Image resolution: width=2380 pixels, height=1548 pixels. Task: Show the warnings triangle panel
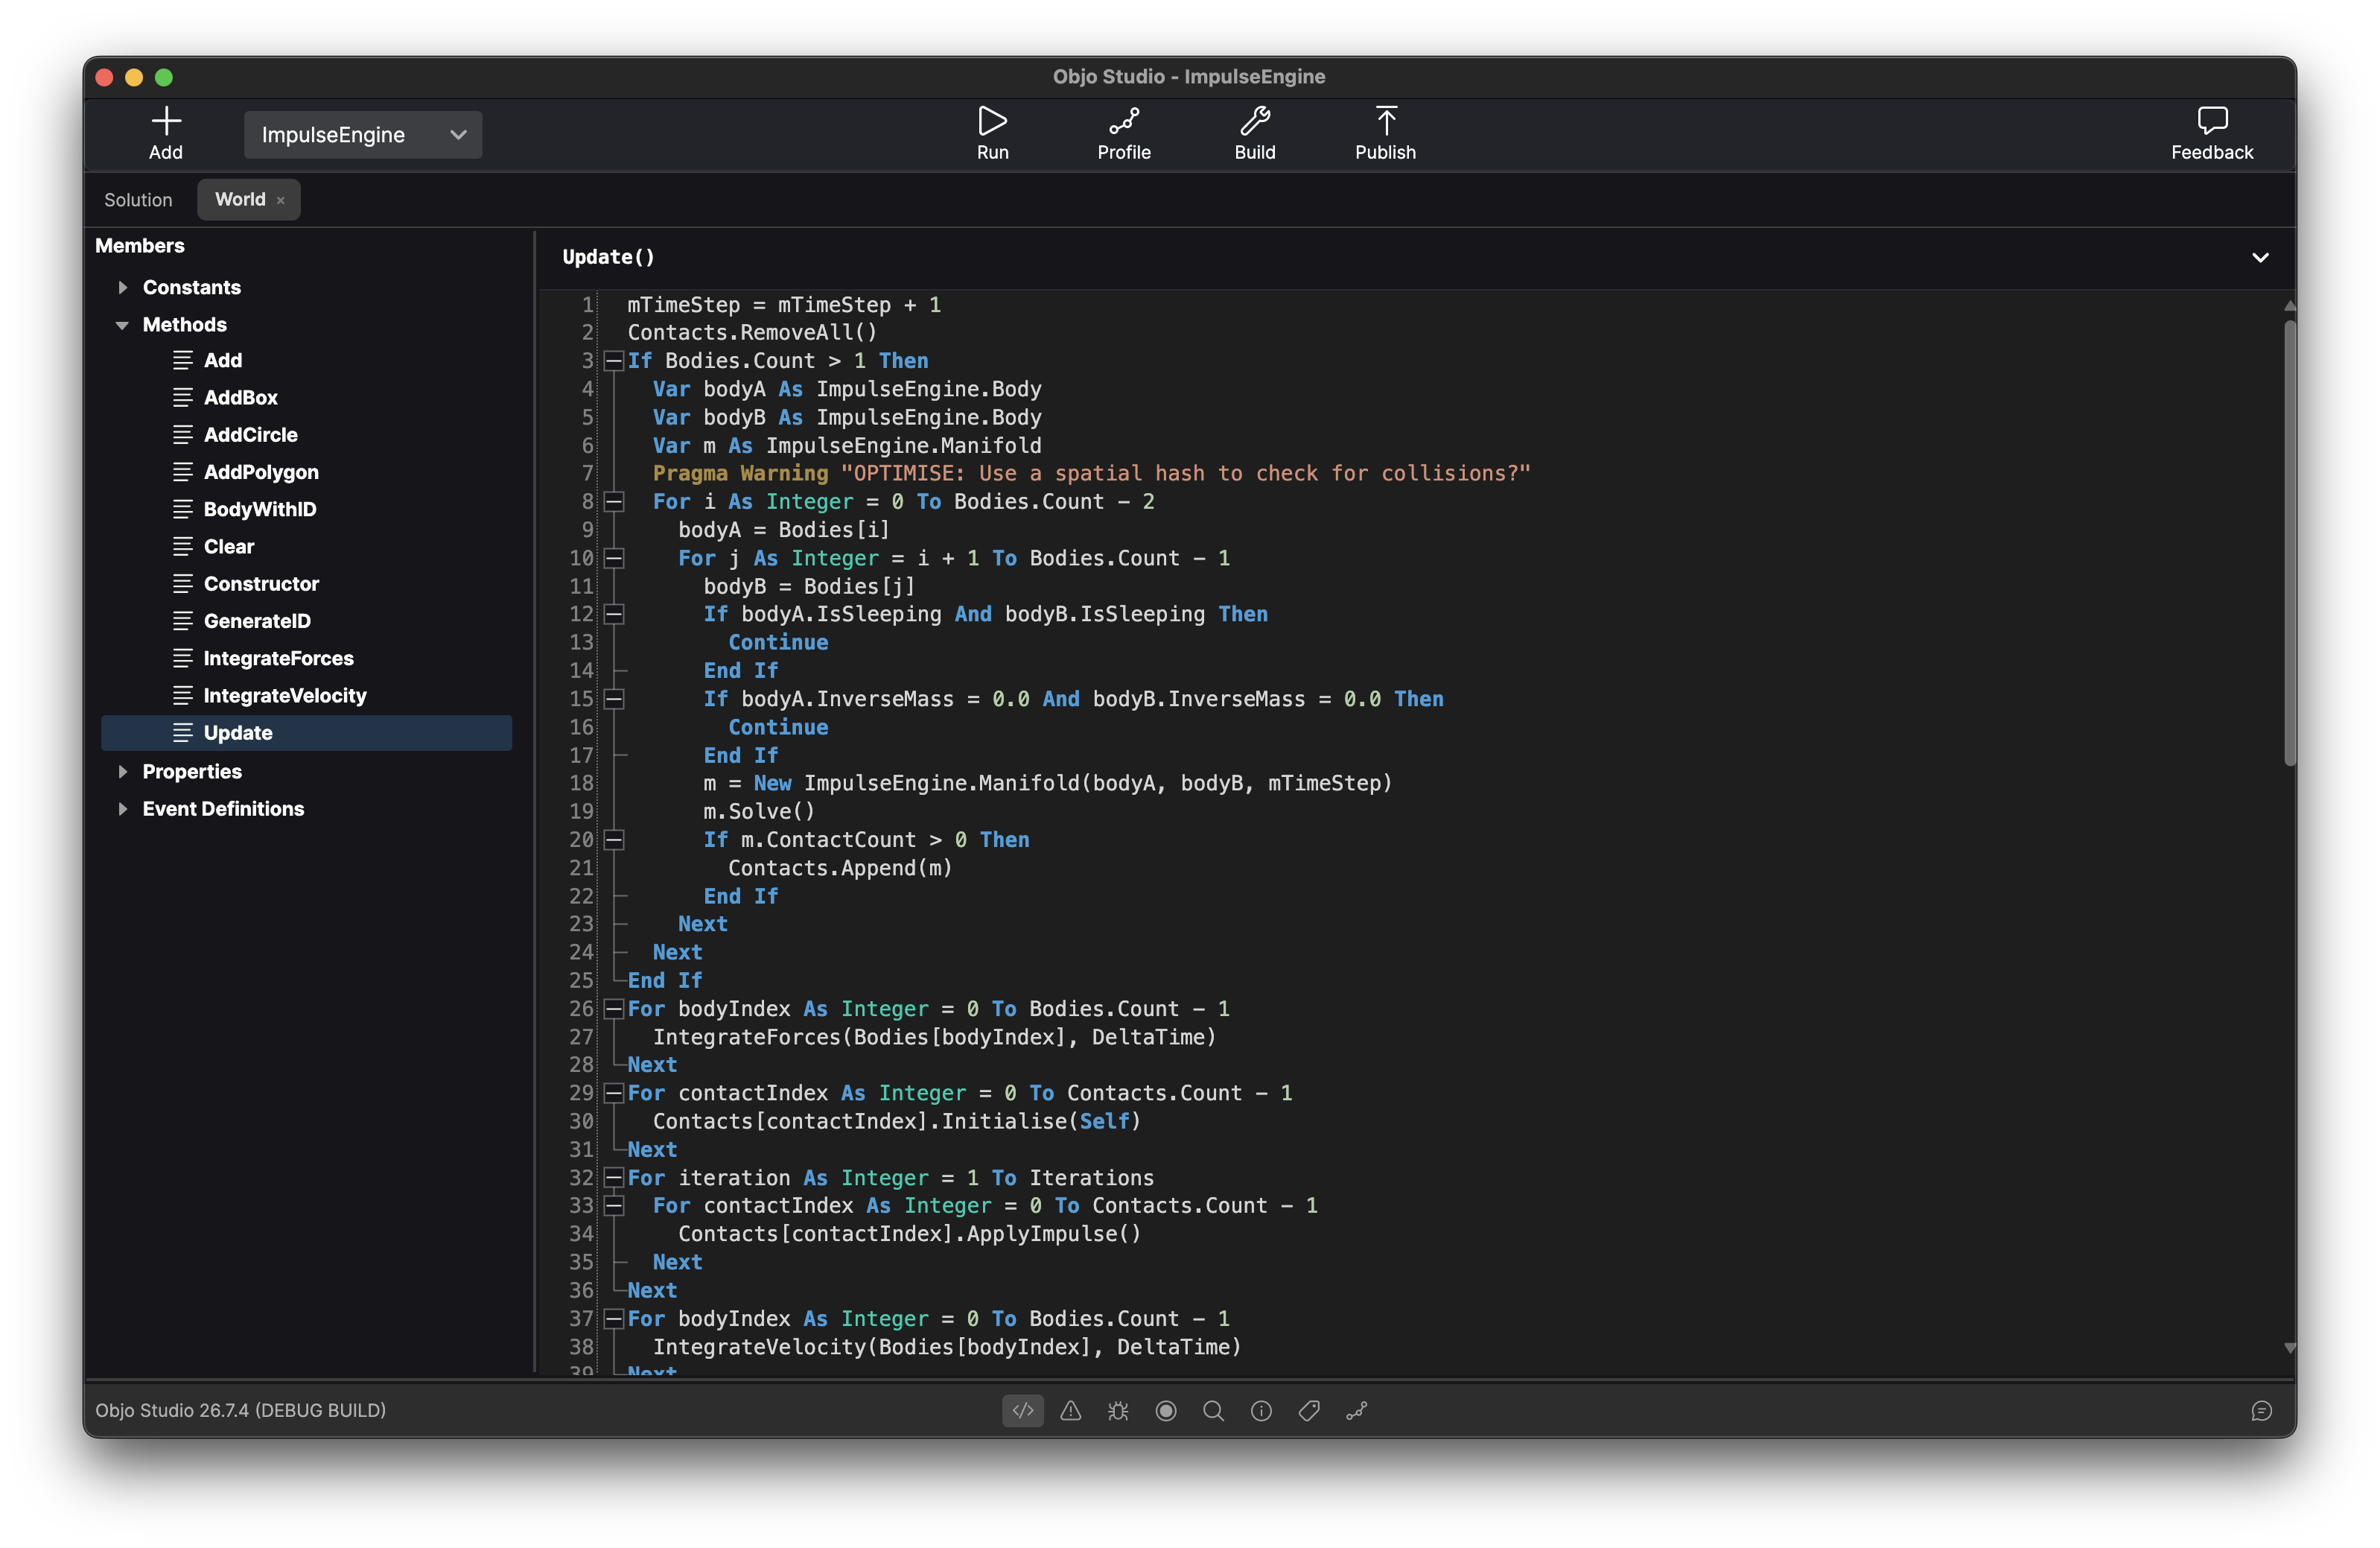[x=1070, y=1410]
